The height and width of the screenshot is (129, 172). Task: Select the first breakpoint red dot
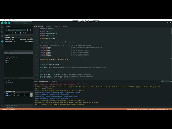pyautogui.click(x=5, y=94)
